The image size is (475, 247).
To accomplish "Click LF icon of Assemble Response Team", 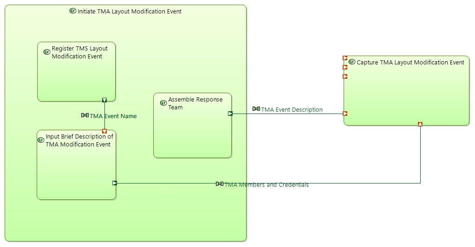I will 163,103.
